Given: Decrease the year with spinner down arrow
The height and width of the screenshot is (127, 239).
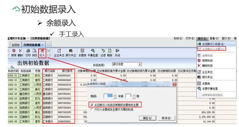Looking at the screenshot, I should pyautogui.click(x=115, y=97).
